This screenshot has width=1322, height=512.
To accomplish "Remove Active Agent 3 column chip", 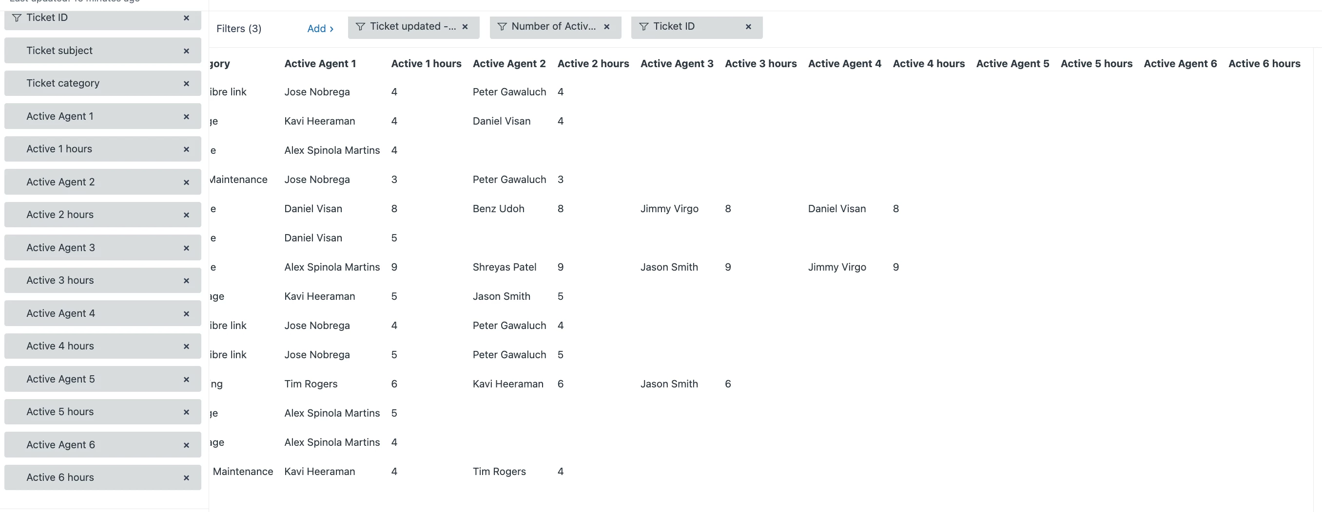I will click(186, 248).
